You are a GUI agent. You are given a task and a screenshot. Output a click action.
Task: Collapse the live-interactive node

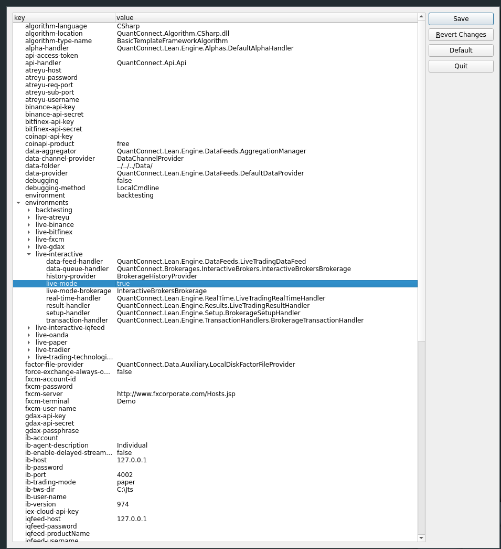click(x=29, y=254)
